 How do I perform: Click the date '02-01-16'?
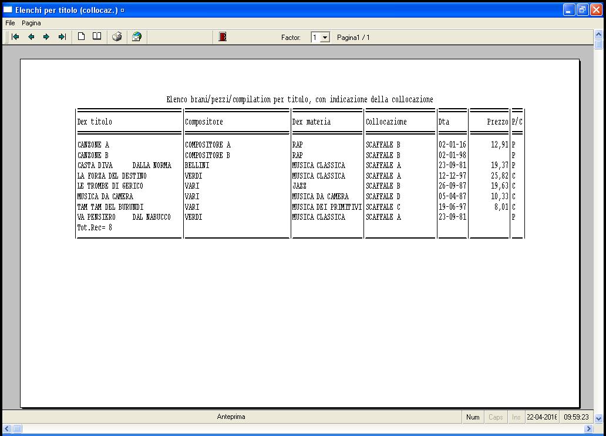point(453,145)
